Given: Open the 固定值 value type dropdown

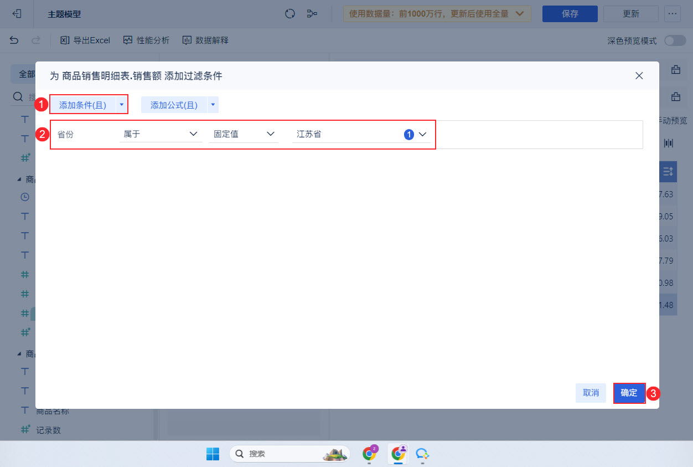Looking at the screenshot, I should pos(244,134).
